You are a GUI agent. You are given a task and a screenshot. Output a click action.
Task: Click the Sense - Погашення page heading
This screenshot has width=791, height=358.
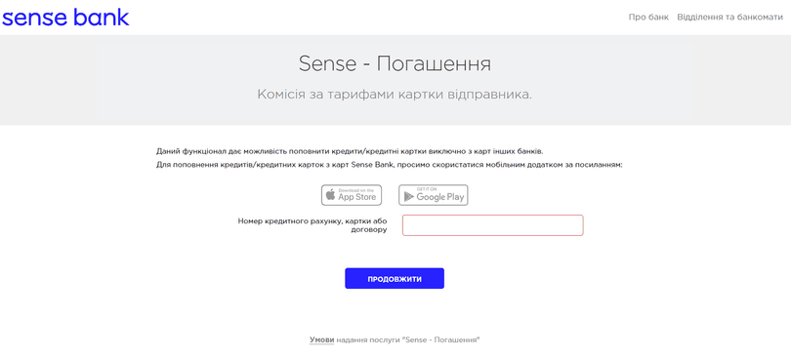[x=395, y=64]
